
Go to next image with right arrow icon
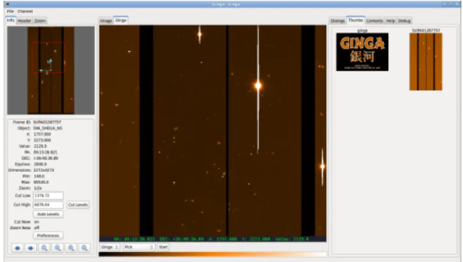pyautogui.click(x=30, y=248)
